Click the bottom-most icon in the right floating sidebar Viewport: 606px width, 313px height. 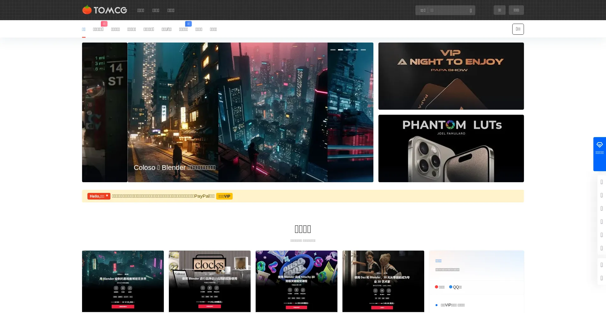coord(602,278)
